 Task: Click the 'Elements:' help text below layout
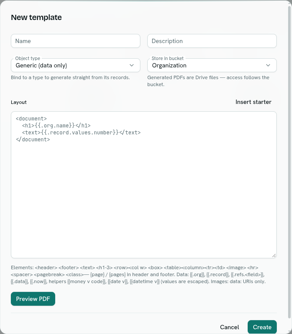(138, 274)
